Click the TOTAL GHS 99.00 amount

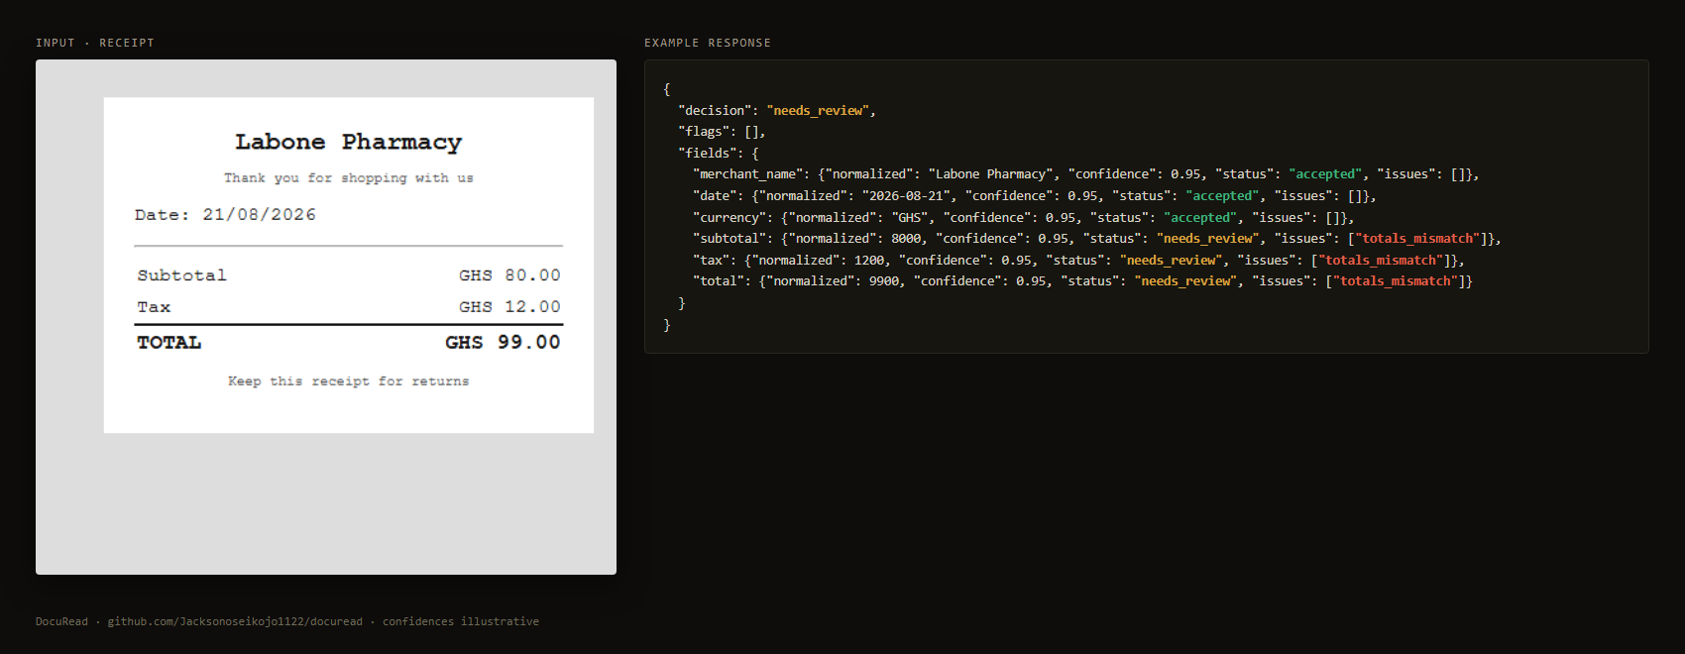point(503,342)
